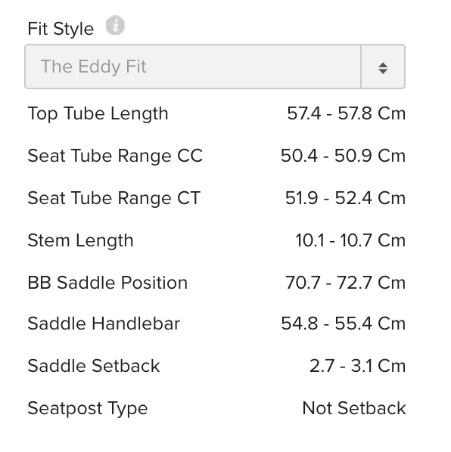Click the Stem Length label
The image size is (451, 452).
point(80,241)
